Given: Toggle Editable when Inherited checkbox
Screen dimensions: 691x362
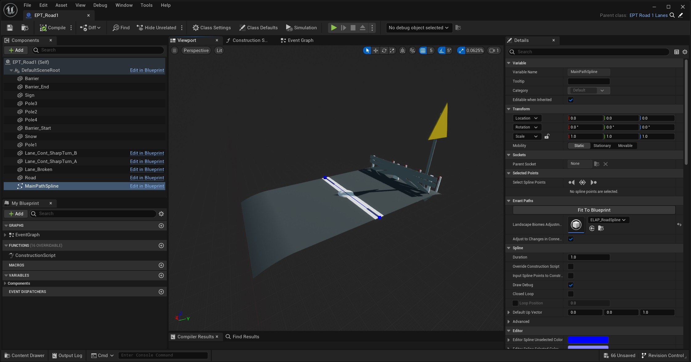Looking at the screenshot, I should (571, 100).
